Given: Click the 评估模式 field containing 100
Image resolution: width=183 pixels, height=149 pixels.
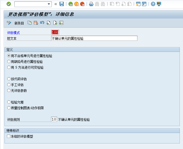Looking at the screenshot, I should point(55,32).
